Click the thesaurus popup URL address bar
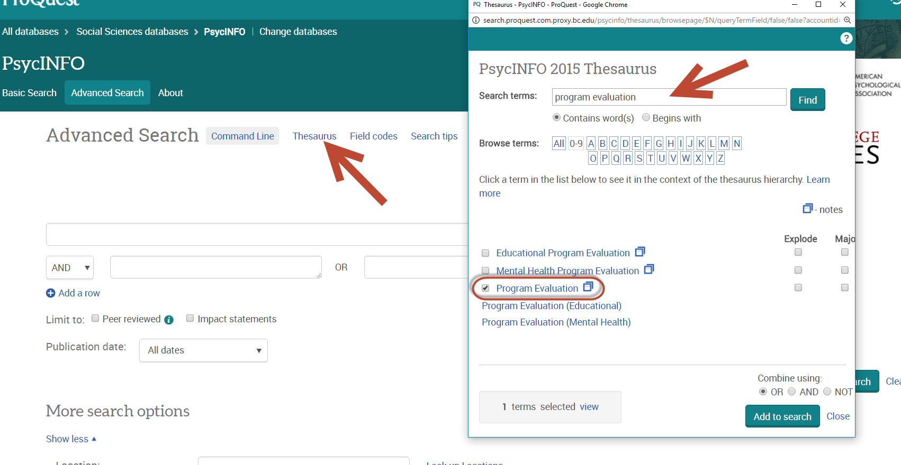This screenshot has width=901, height=465. pyautogui.click(x=661, y=20)
